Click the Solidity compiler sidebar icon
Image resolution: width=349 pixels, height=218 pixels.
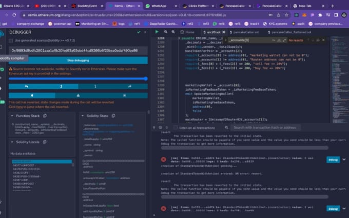coord(2,69)
